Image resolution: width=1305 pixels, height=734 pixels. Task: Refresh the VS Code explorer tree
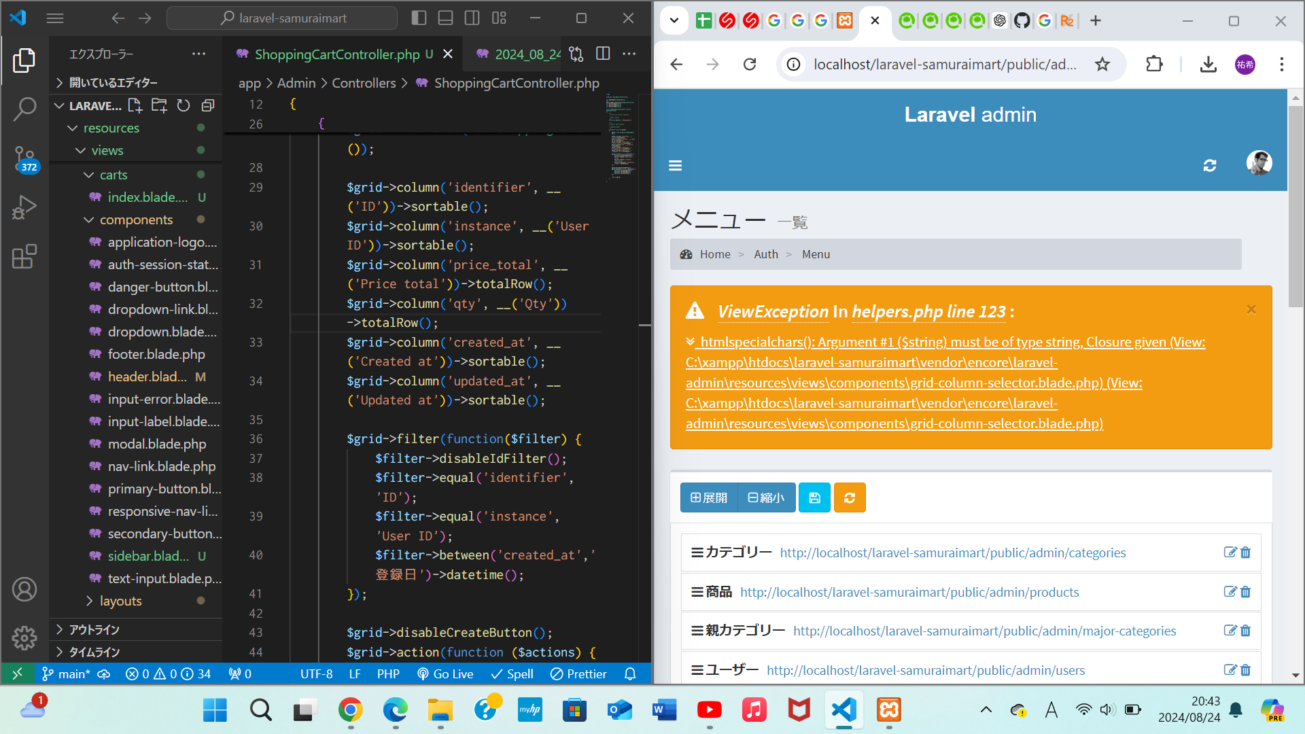[x=184, y=105]
